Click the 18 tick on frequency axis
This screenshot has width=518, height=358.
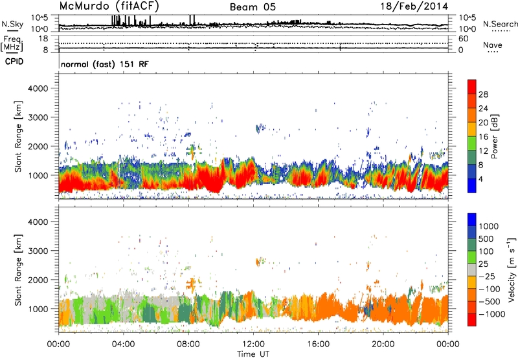coord(43,39)
